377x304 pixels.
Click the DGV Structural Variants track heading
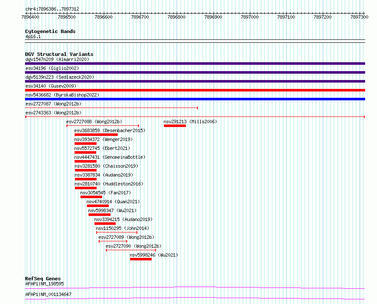(59, 54)
